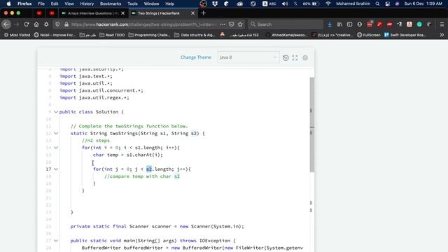Switch to the second pinned YouTube tab

click(52, 13)
